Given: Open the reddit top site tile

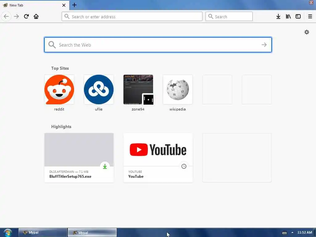Looking at the screenshot, I should coord(59,89).
